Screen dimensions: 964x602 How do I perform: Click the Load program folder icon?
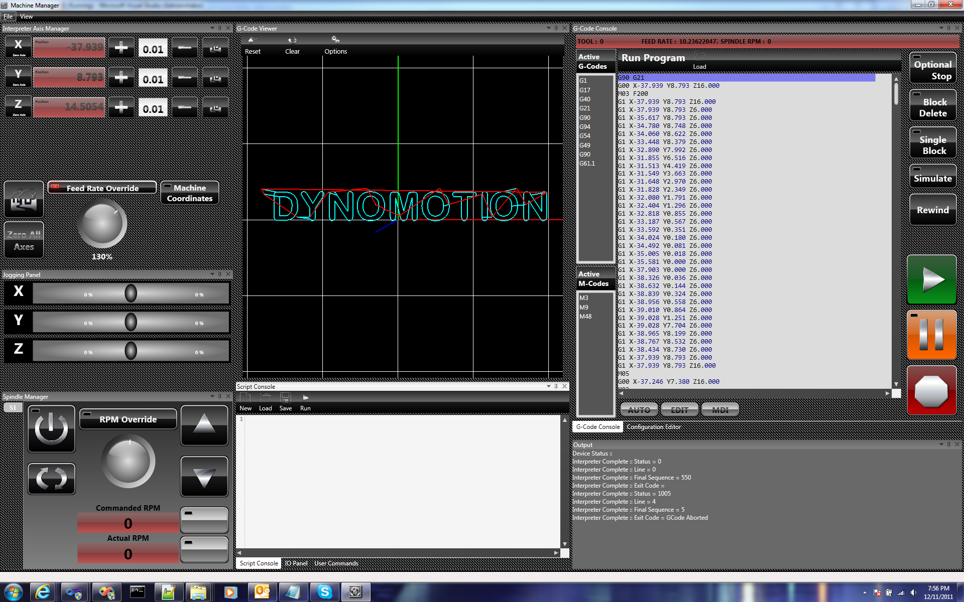click(x=699, y=56)
